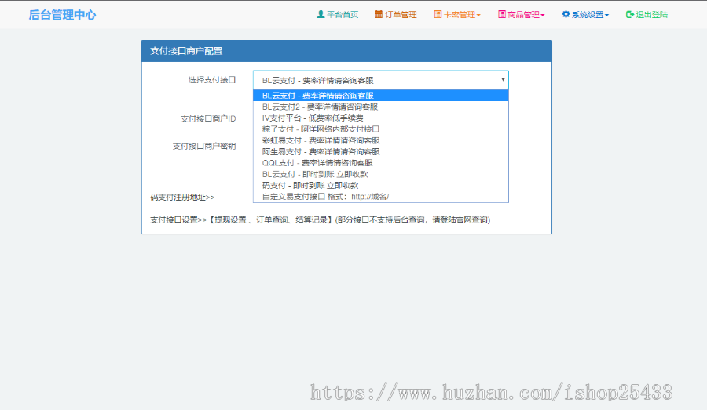Open the 平台首页 nav item
Image resolution: width=707 pixels, height=410 pixels.
[338, 14]
